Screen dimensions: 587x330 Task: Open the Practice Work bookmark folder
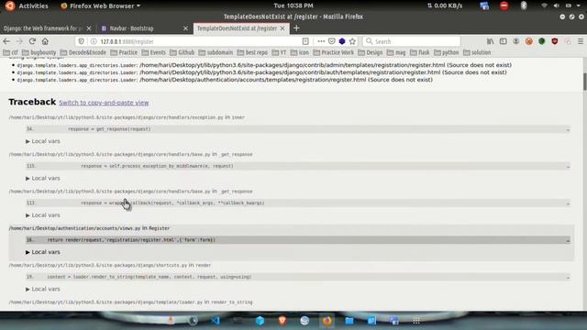coord(334,52)
